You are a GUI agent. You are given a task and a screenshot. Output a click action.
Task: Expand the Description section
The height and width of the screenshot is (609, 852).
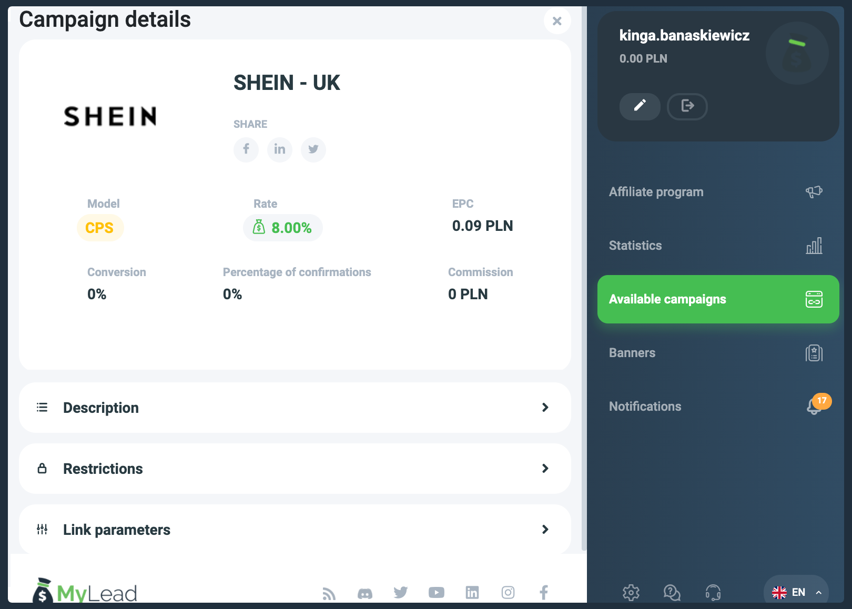295,408
